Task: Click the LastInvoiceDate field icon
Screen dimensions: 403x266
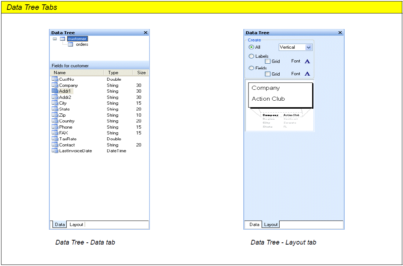Action: click(55, 151)
